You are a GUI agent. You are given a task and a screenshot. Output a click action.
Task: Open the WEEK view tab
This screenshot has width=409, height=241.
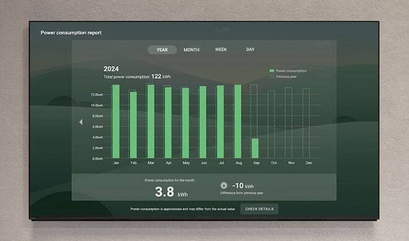pos(221,49)
